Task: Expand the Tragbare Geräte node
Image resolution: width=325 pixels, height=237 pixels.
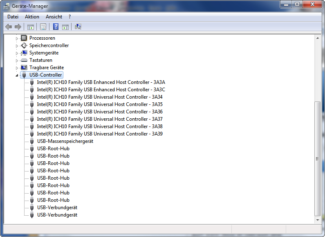Action: (x=17, y=68)
